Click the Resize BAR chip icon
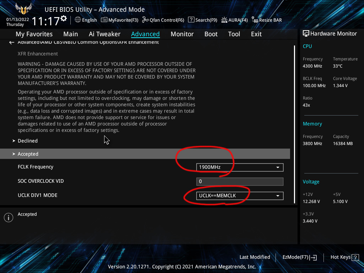 coord(255,20)
